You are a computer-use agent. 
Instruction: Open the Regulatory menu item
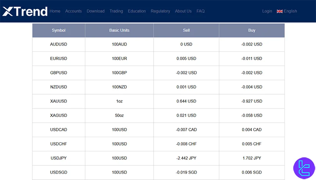(160, 11)
